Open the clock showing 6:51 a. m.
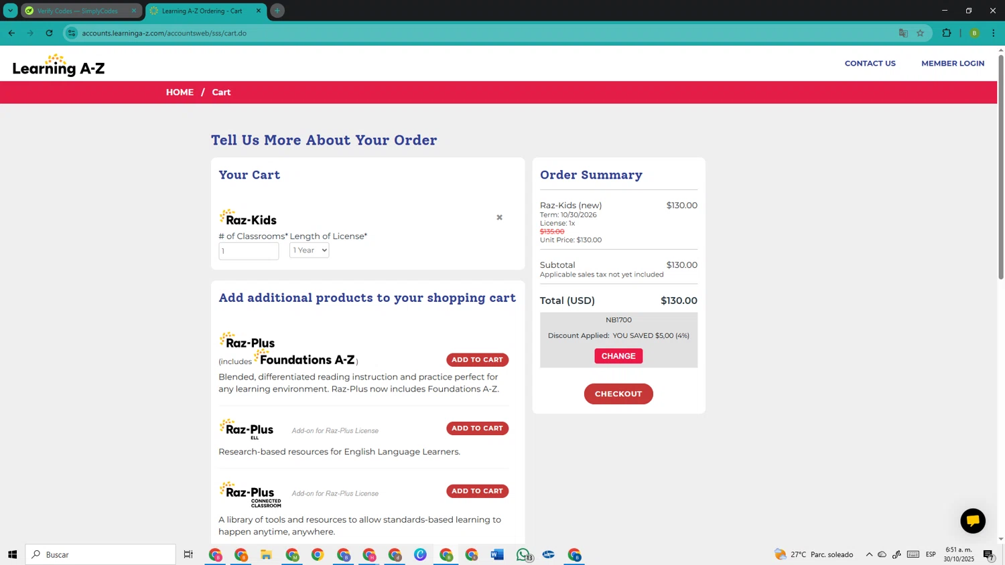Viewport: 1005px width, 565px height. [x=959, y=554]
